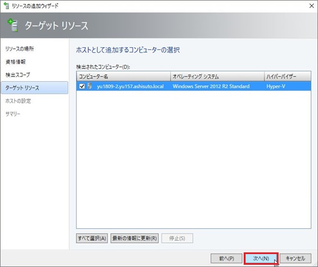Click 最新の情報に更新(R) button
318x267 pixels.
tap(135, 238)
